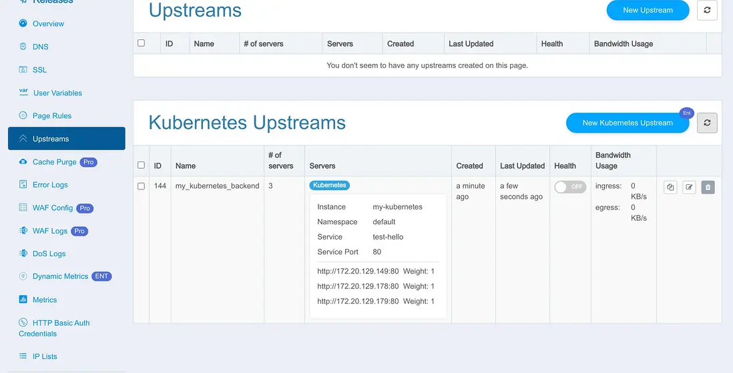Go to User Variables
The width and height of the screenshot is (733, 373).
(x=57, y=93)
